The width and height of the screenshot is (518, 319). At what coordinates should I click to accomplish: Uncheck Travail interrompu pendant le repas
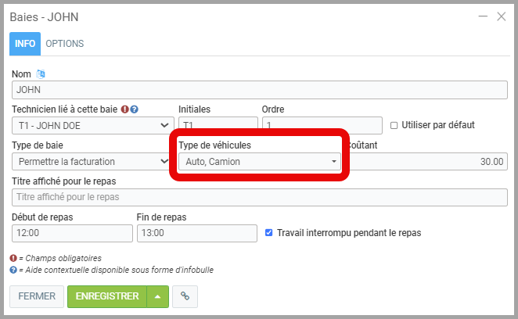(x=269, y=233)
